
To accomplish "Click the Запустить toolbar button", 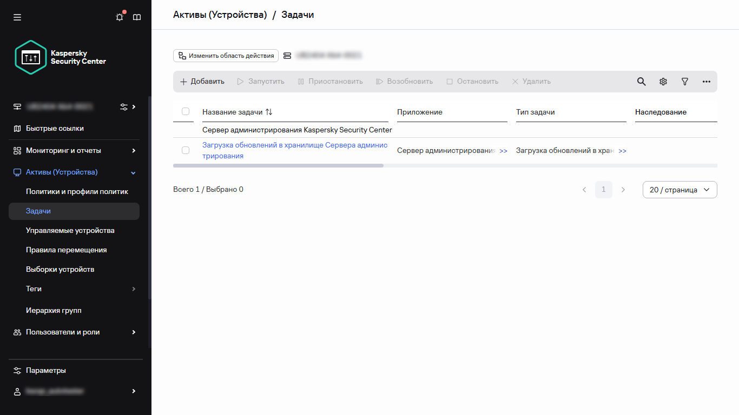I will point(261,82).
